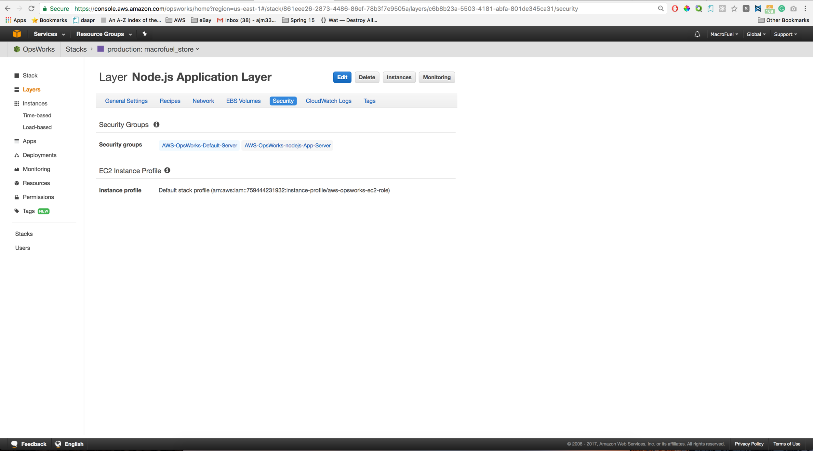Reload the page with refresh icon
The height and width of the screenshot is (451, 813).
point(31,9)
